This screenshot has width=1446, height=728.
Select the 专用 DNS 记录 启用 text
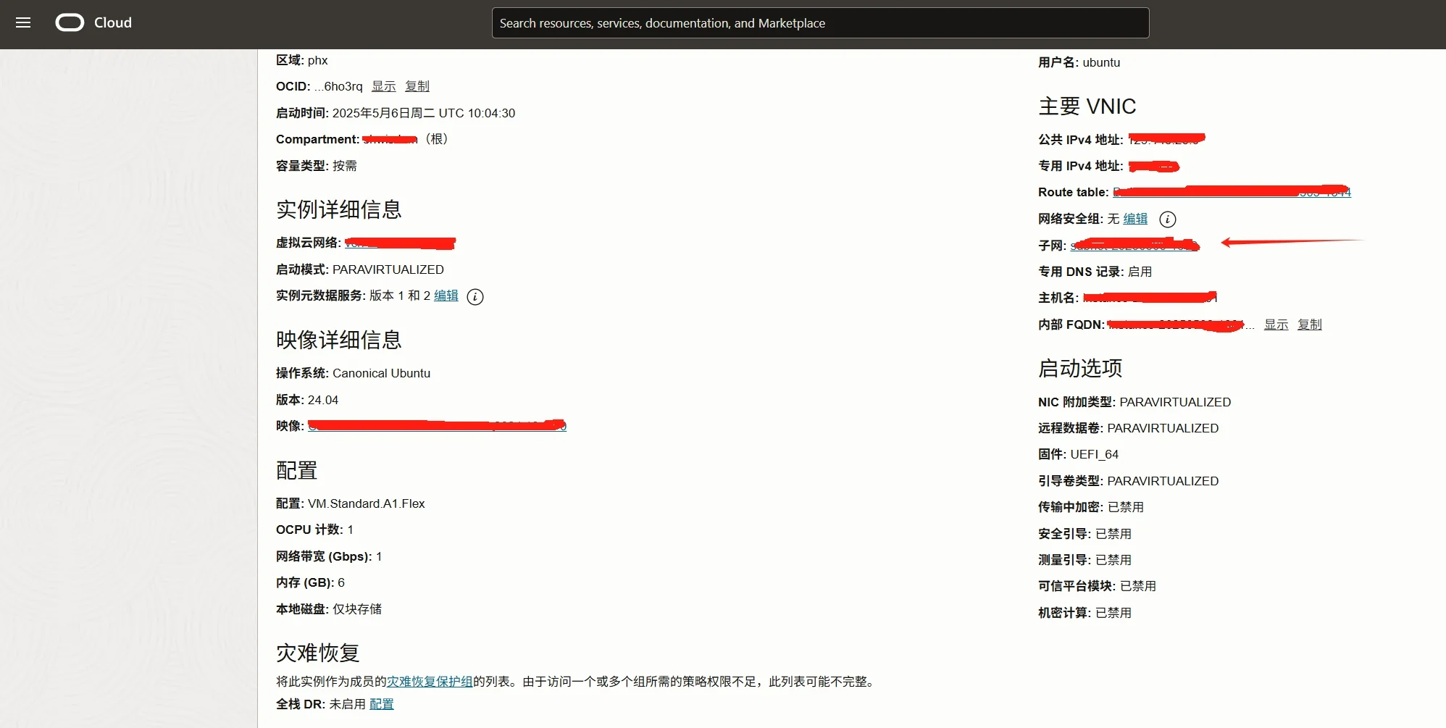1095,272
